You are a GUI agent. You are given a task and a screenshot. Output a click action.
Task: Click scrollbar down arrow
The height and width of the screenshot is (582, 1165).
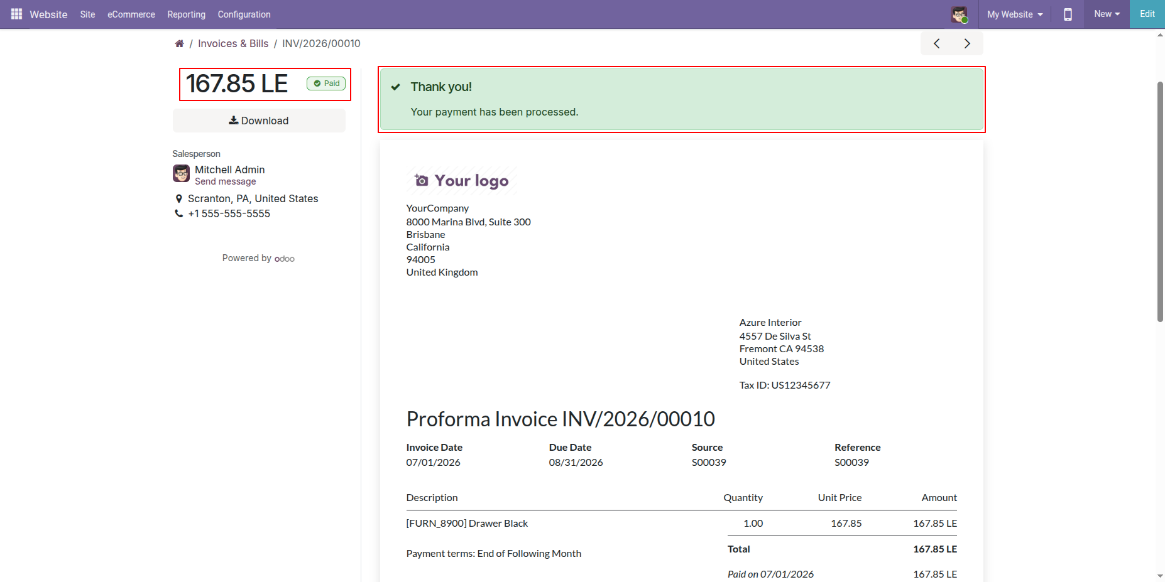pos(1160,576)
